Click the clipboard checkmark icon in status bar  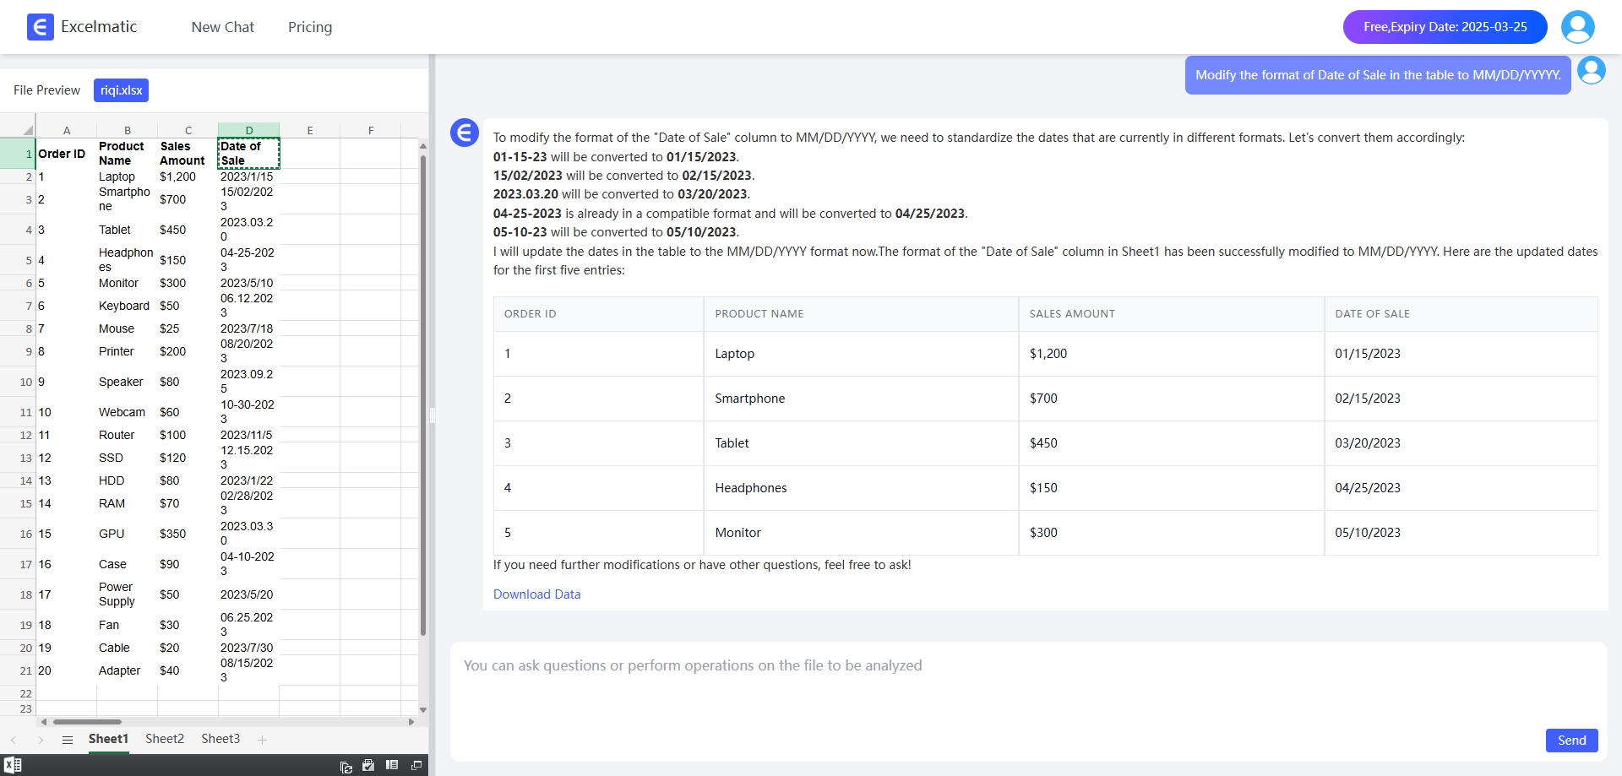pyautogui.click(x=368, y=765)
